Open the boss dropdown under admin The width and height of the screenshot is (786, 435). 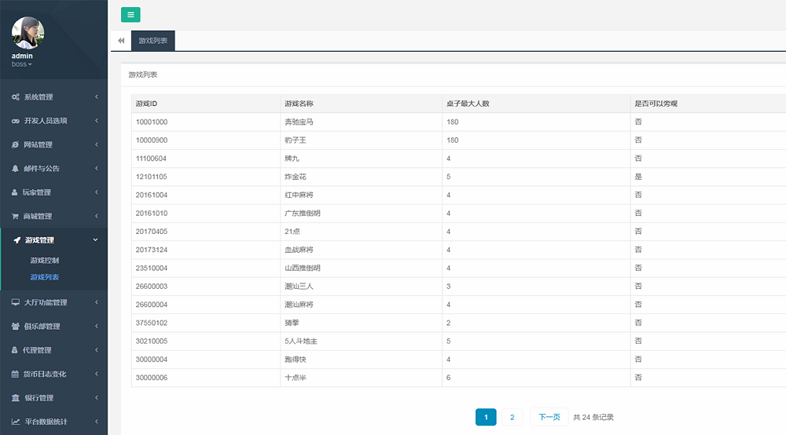pos(22,64)
